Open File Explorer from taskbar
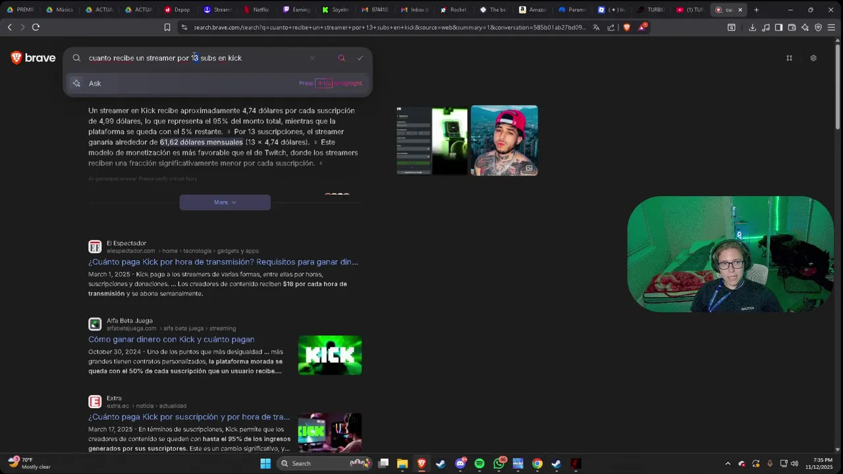Viewport: 843px width, 474px height. pyautogui.click(x=402, y=463)
